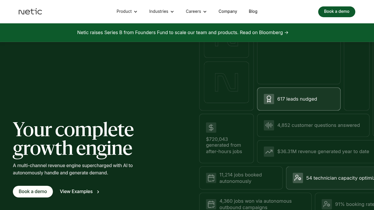The width and height of the screenshot is (374, 210).
Task: Click '4,360 jobs won via autonomous outbound campaigns' text
Action: coord(255,204)
